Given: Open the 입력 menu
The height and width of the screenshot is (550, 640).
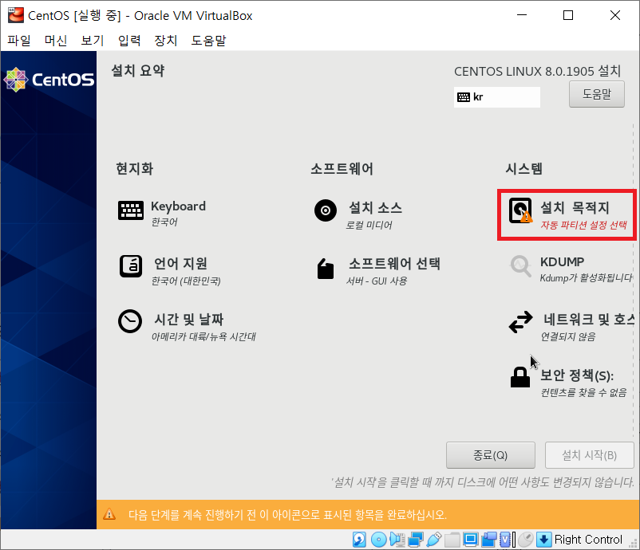Looking at the screenshot, I should point(129,41).
